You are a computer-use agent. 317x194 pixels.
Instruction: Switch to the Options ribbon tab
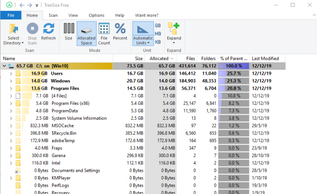click(96, 16)
